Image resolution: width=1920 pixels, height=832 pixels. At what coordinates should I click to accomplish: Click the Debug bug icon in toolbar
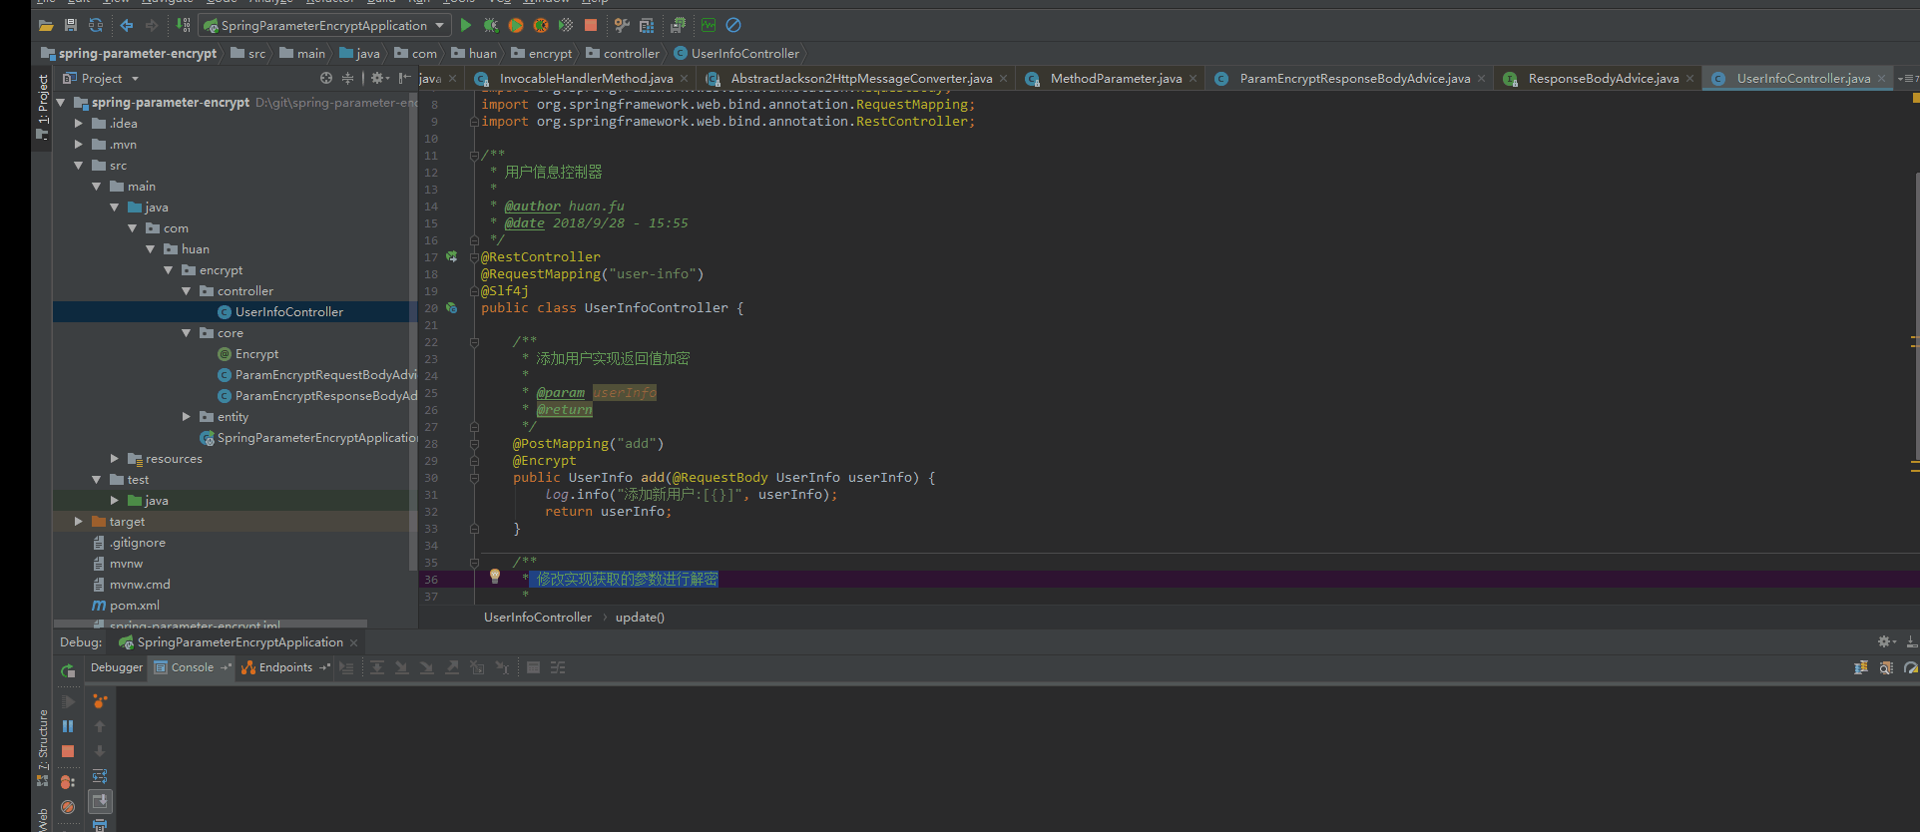tap(491, 25)
